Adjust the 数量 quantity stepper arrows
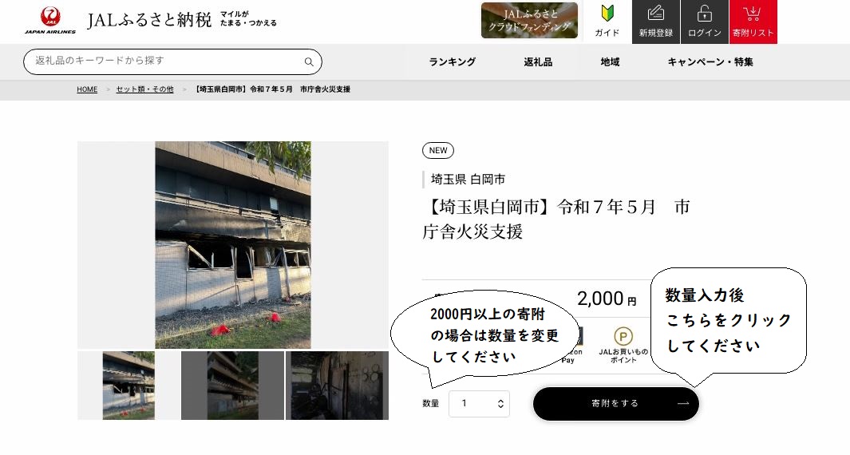850x455 pixels. [x=500, y=403]
